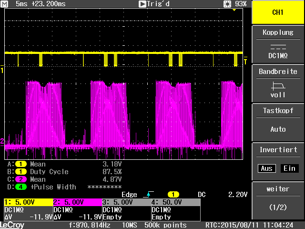Click the +23.200ms delay readout
The width and height of the screenshot is (305, 229).
tap(49, 4)
